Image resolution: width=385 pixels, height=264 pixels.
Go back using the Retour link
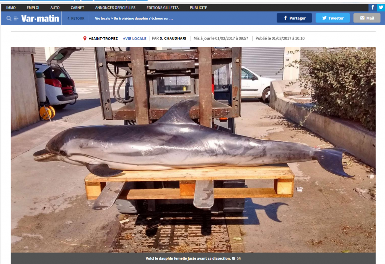76,18
